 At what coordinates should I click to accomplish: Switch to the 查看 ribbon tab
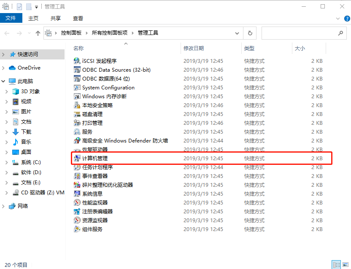coord(78,18)
